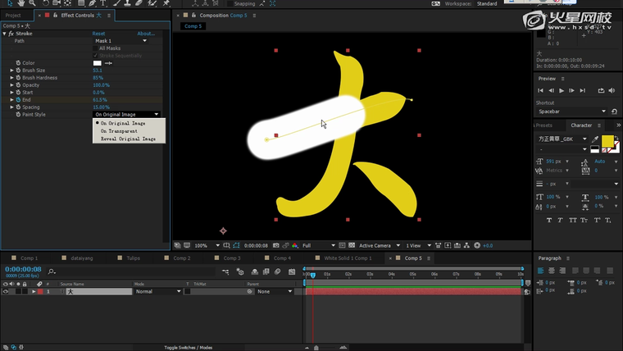Choose On Transparent from paint style list
This screenshot has width=623, height=351.
[119, 131]
